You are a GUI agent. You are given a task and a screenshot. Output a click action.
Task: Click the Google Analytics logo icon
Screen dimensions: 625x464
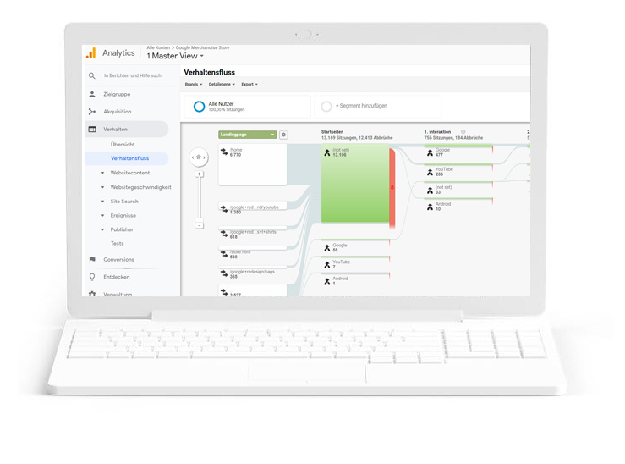pos(90,53)
